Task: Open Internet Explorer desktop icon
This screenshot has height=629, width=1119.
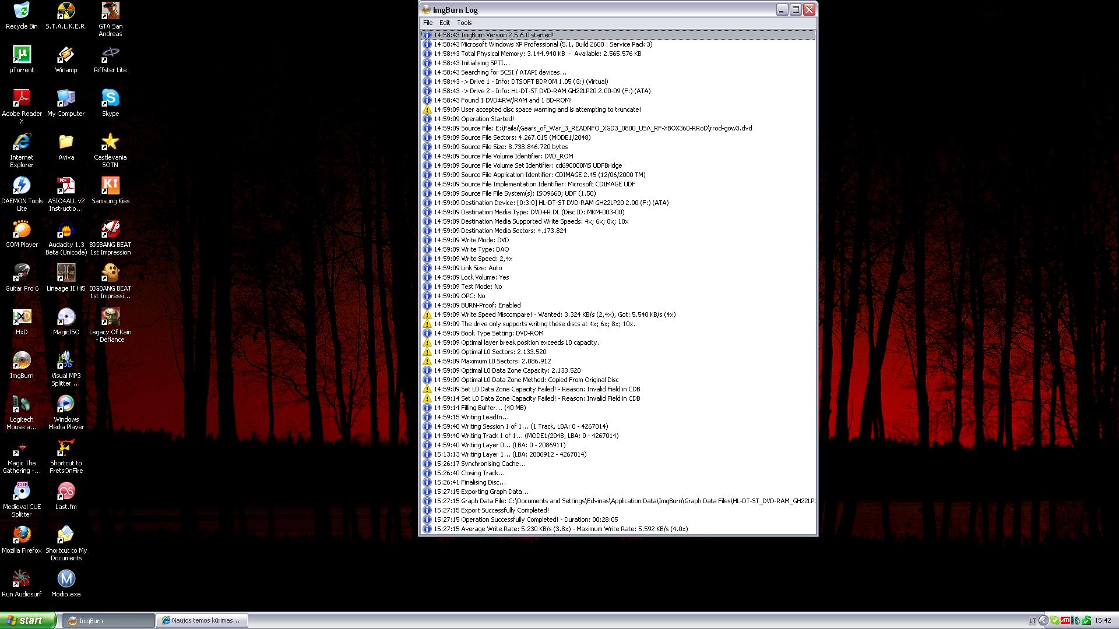Action: point(22,150)
